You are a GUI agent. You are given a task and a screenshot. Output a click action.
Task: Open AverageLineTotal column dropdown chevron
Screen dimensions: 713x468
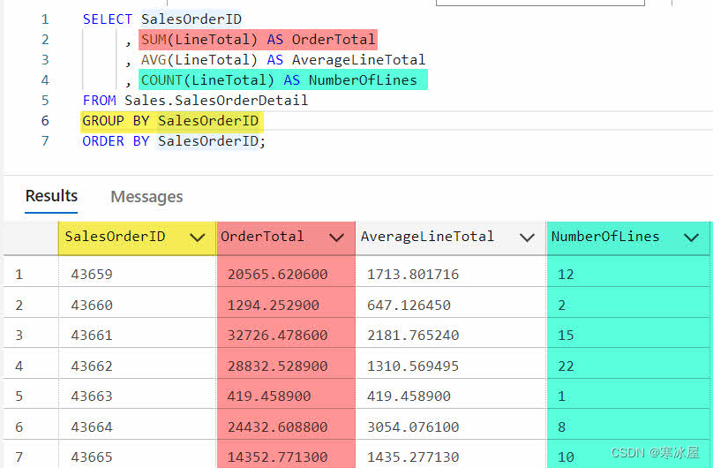coord(527,238)
